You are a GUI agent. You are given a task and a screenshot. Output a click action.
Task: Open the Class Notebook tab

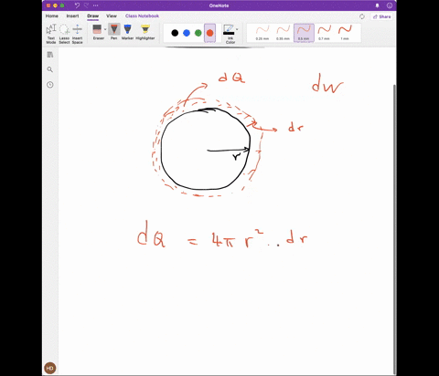click(x=142, y=16)
